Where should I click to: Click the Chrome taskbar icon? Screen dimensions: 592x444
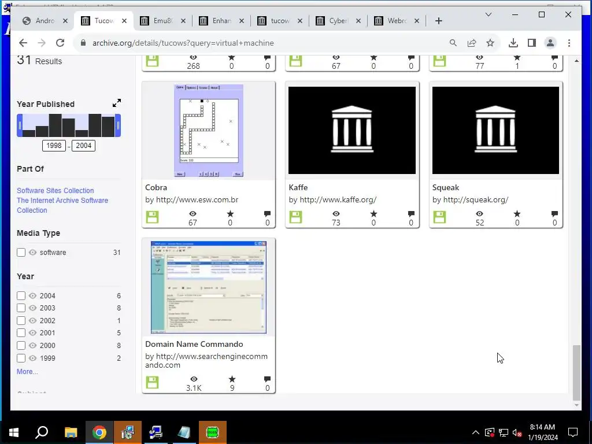[99, 432]
